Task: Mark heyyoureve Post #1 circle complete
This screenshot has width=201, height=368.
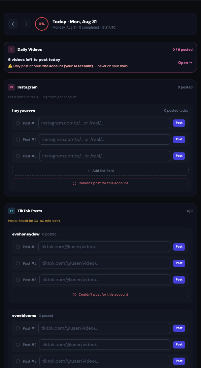Action: [18, 123]
